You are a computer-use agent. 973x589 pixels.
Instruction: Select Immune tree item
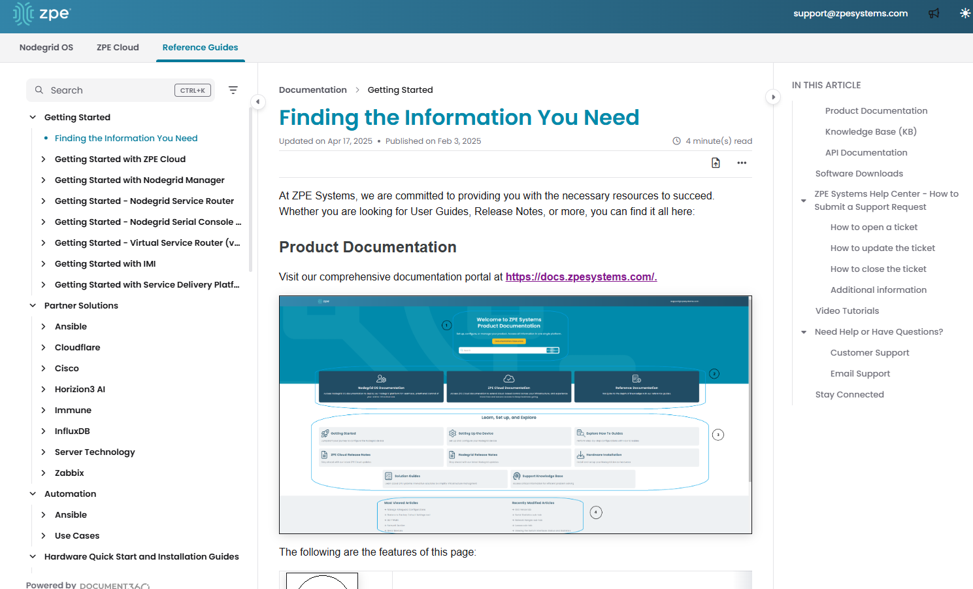tap(73, 411)
